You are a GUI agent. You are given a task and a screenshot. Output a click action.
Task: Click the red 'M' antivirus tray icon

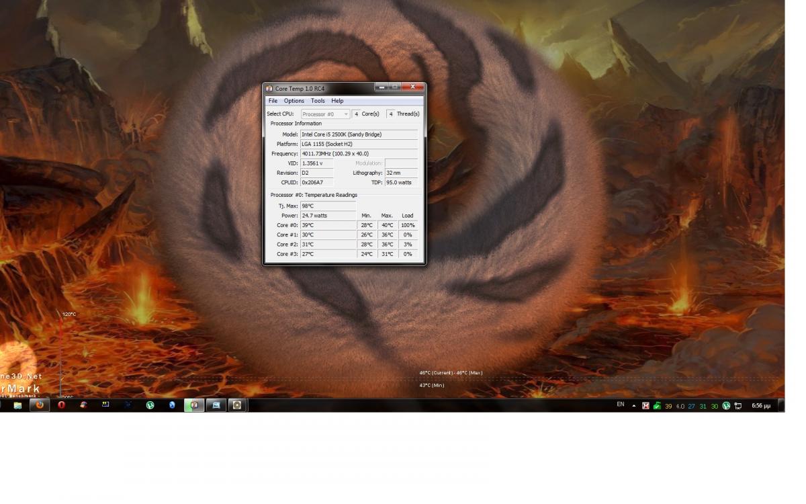[x=646, y=406]
